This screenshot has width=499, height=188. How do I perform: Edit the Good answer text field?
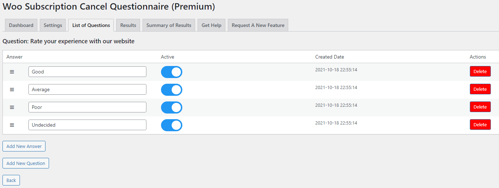(x=87, y=72)
